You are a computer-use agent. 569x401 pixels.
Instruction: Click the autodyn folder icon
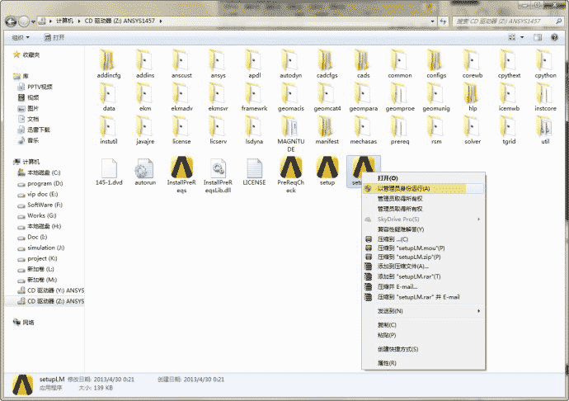(290, 60)
